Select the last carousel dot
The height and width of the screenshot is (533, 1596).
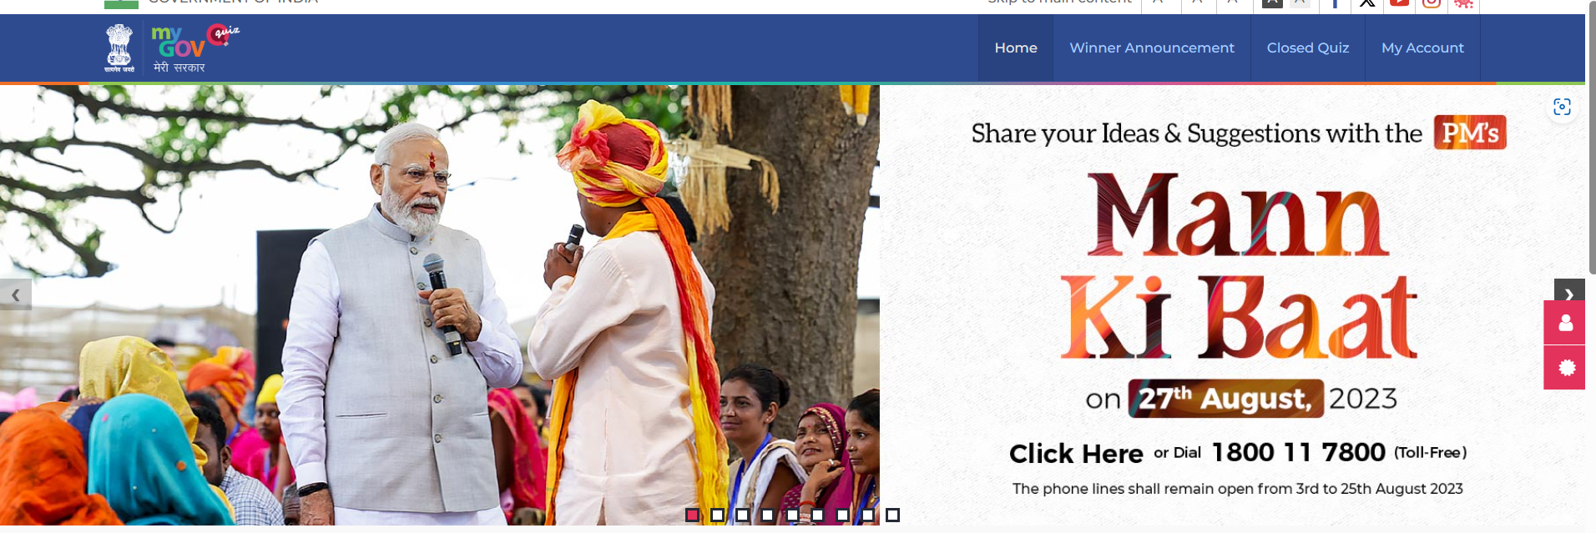(892, 515)
